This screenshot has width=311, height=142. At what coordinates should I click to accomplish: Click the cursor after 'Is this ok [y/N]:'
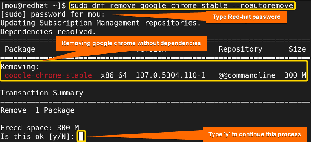point(81,136)
